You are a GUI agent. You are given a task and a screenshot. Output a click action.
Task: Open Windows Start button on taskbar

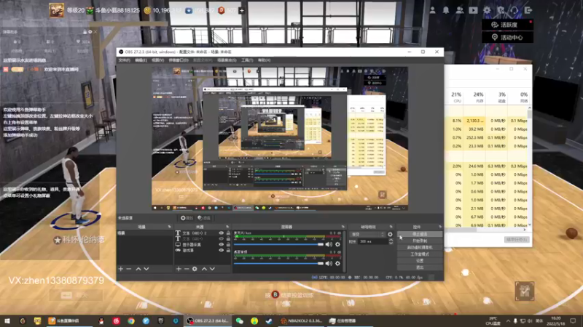[7, 320]
